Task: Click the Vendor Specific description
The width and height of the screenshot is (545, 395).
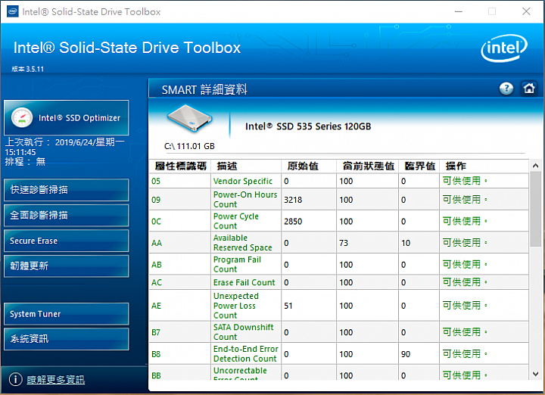Action: pyautogui.click(x=243, y=181)
